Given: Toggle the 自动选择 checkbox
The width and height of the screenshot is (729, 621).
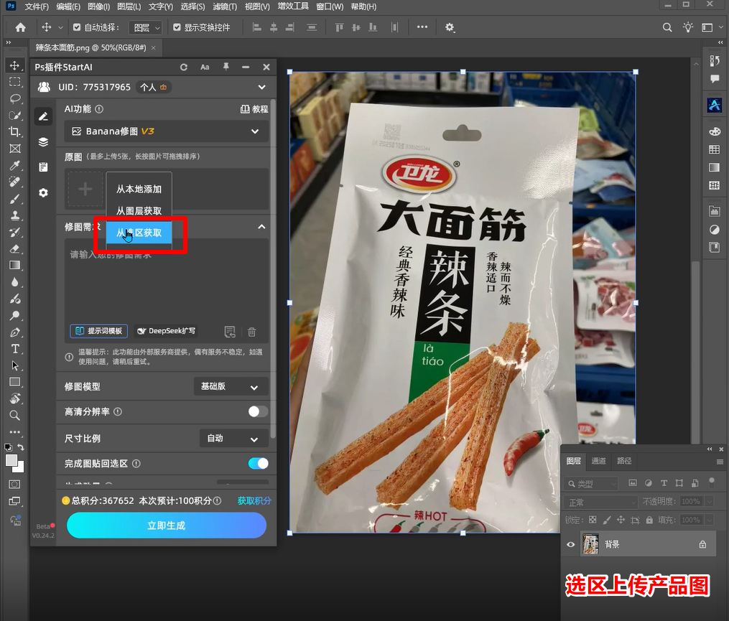Looking at the screenshot, I should click(x=77, y=27).
